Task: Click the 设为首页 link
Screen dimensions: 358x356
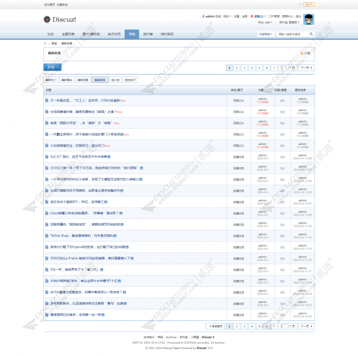Action: 50,5
